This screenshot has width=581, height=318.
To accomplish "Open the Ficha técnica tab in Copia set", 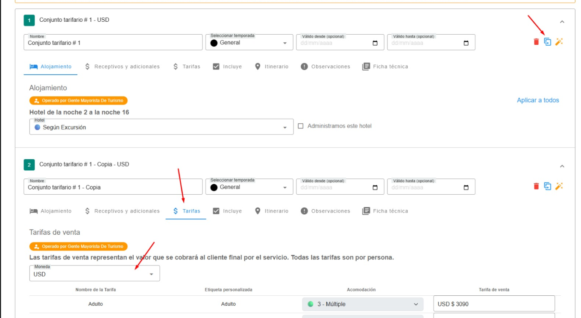I will (x=385, y=211).
